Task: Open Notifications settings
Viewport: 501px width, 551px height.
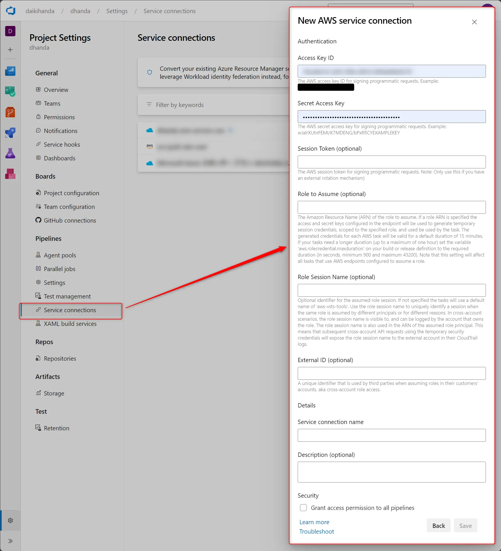Action: 60,131
